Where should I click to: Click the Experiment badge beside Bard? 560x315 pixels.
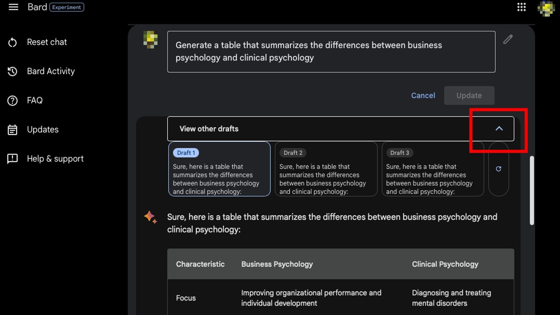pos(66,7)
